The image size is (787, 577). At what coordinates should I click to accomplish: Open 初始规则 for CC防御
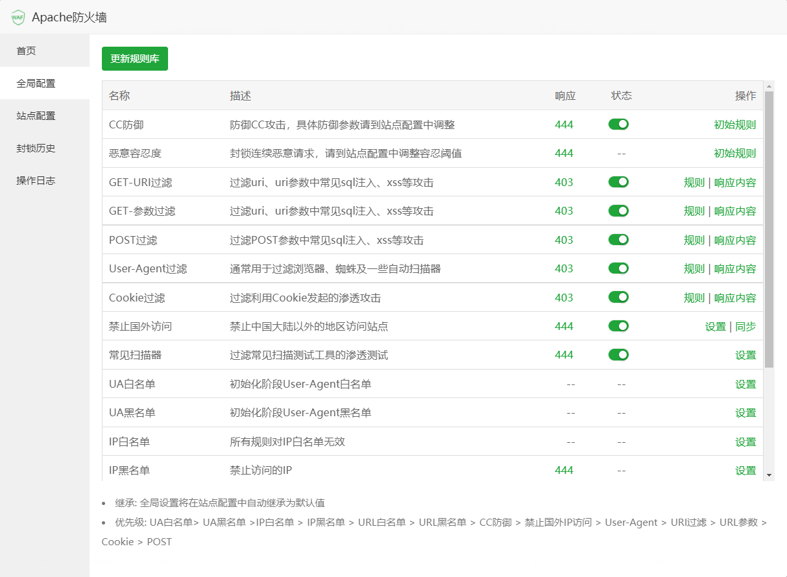pos(735,124)
